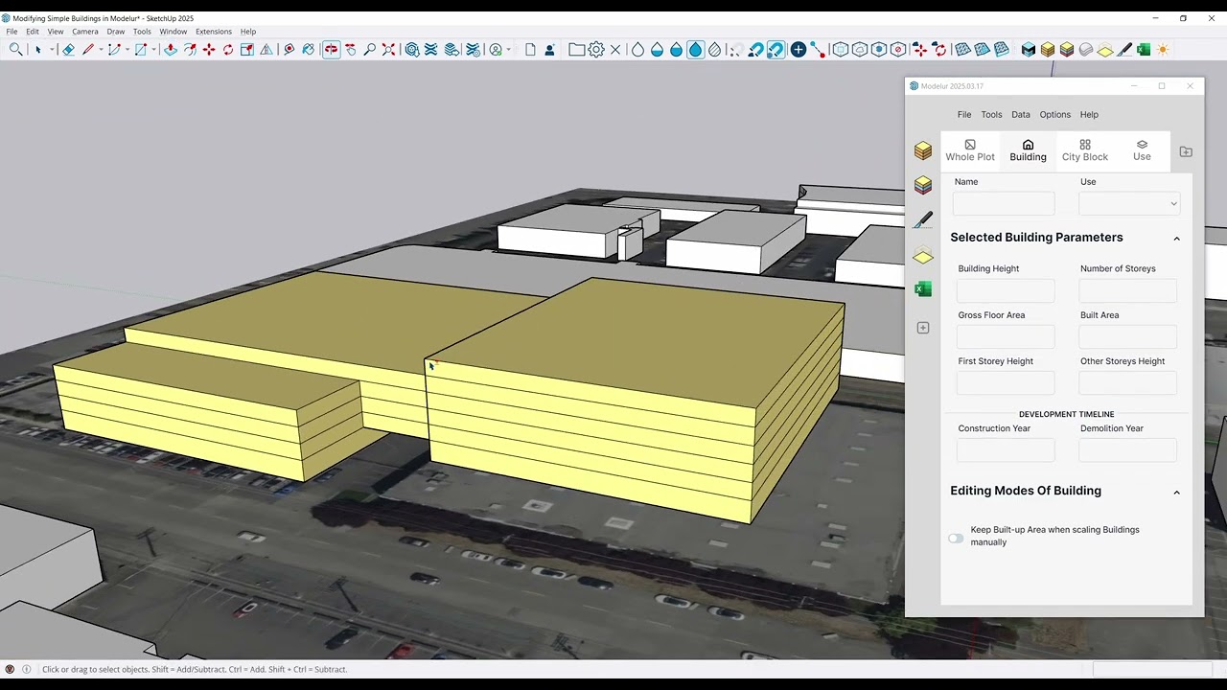This screenshot has height=690, width=1227.
Task: Switch to the City Block tab
Action: (x=1085, y=151)
